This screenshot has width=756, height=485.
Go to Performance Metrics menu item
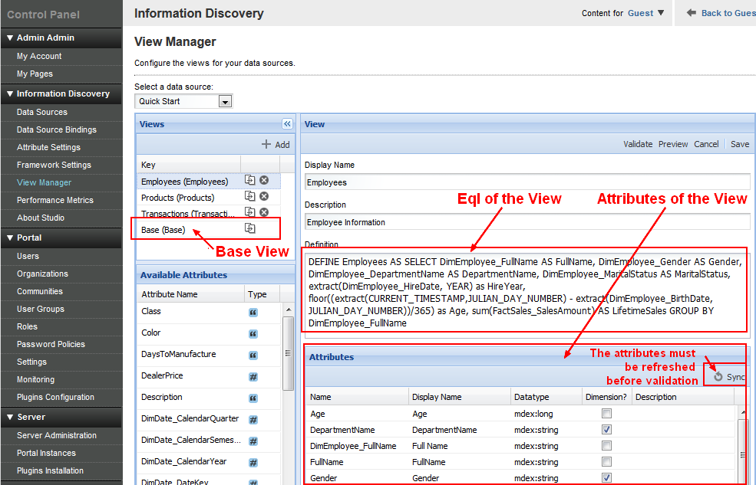55,200
